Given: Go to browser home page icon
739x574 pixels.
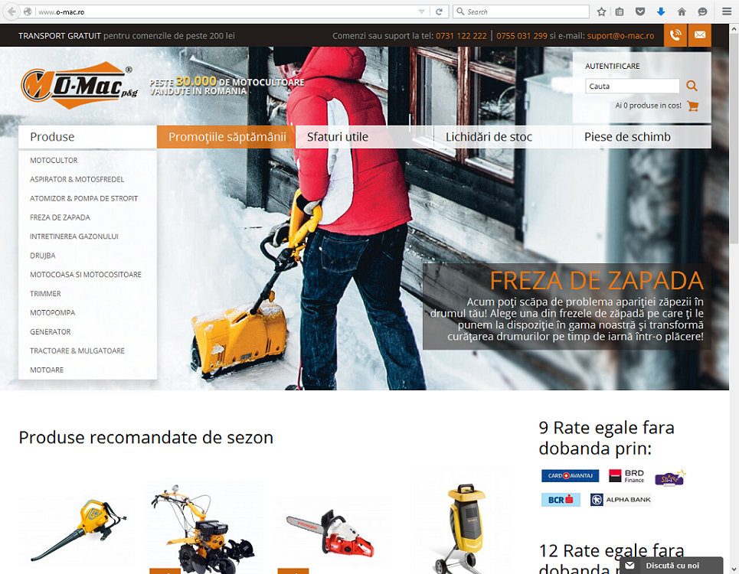Looking at the screenshot, I should click(681, 11).
